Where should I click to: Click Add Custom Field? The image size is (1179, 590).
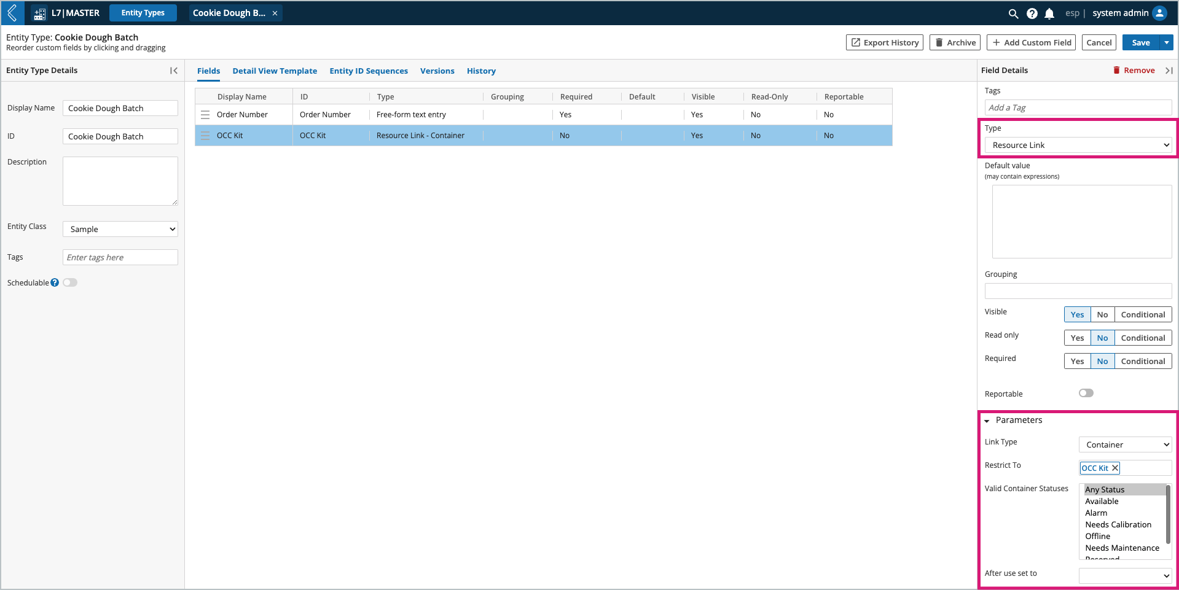pyautogui.click(x=1032, y=42)
